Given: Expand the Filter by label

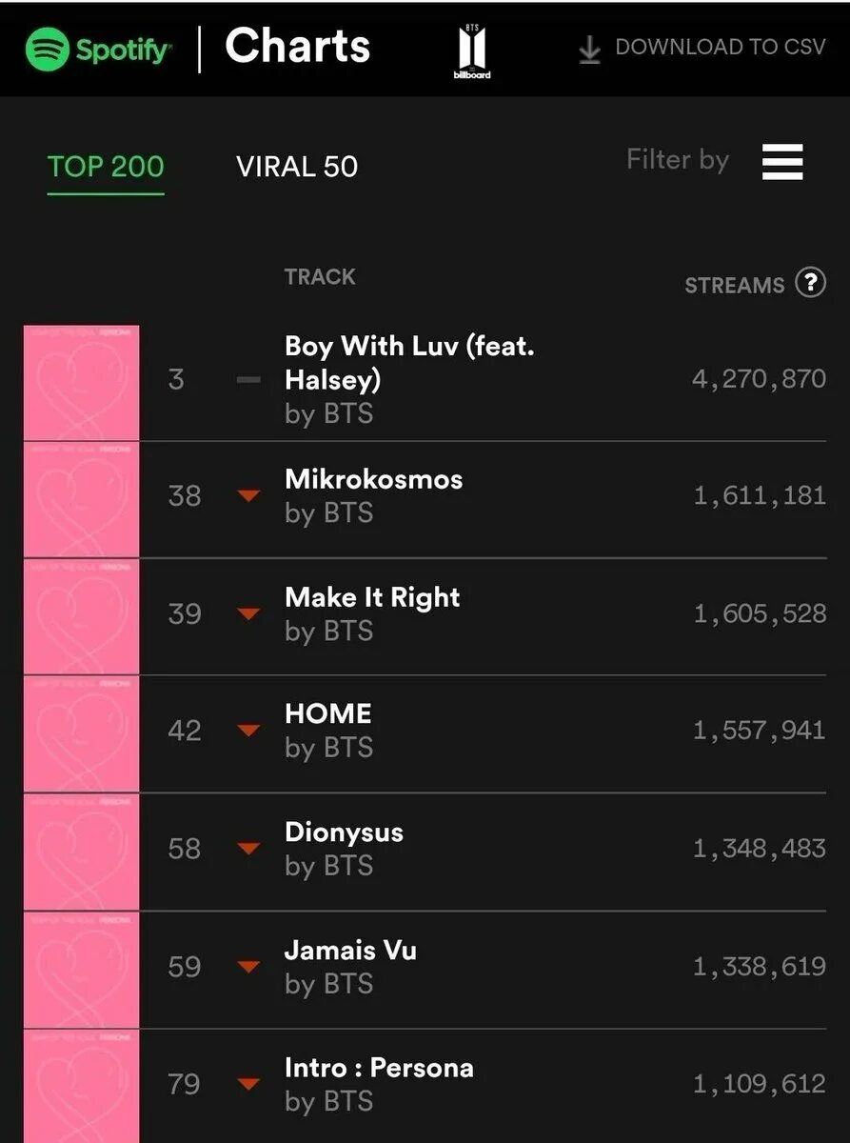Looking at the screenshot, I should (x=677, y=160).
